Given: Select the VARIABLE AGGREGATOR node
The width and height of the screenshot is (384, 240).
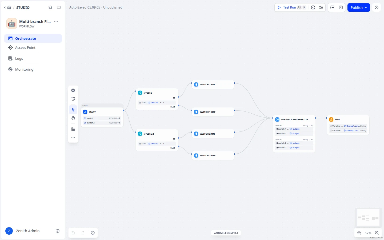Looking at the screenshot, I should [294, 134].
